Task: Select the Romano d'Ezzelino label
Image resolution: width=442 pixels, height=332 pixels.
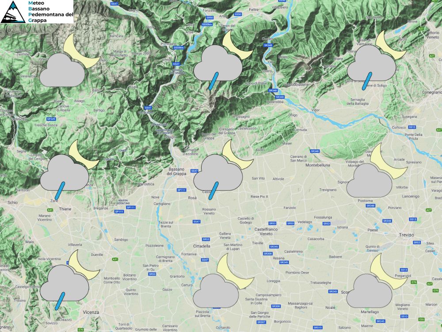Action: (x=191, y=152)
